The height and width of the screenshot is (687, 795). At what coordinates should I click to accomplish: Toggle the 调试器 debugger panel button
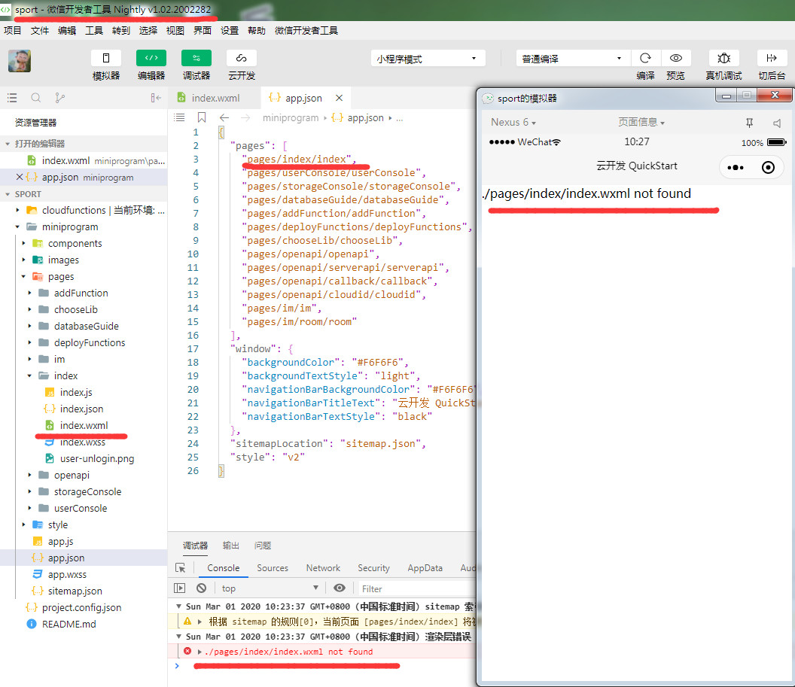(196, 58)
